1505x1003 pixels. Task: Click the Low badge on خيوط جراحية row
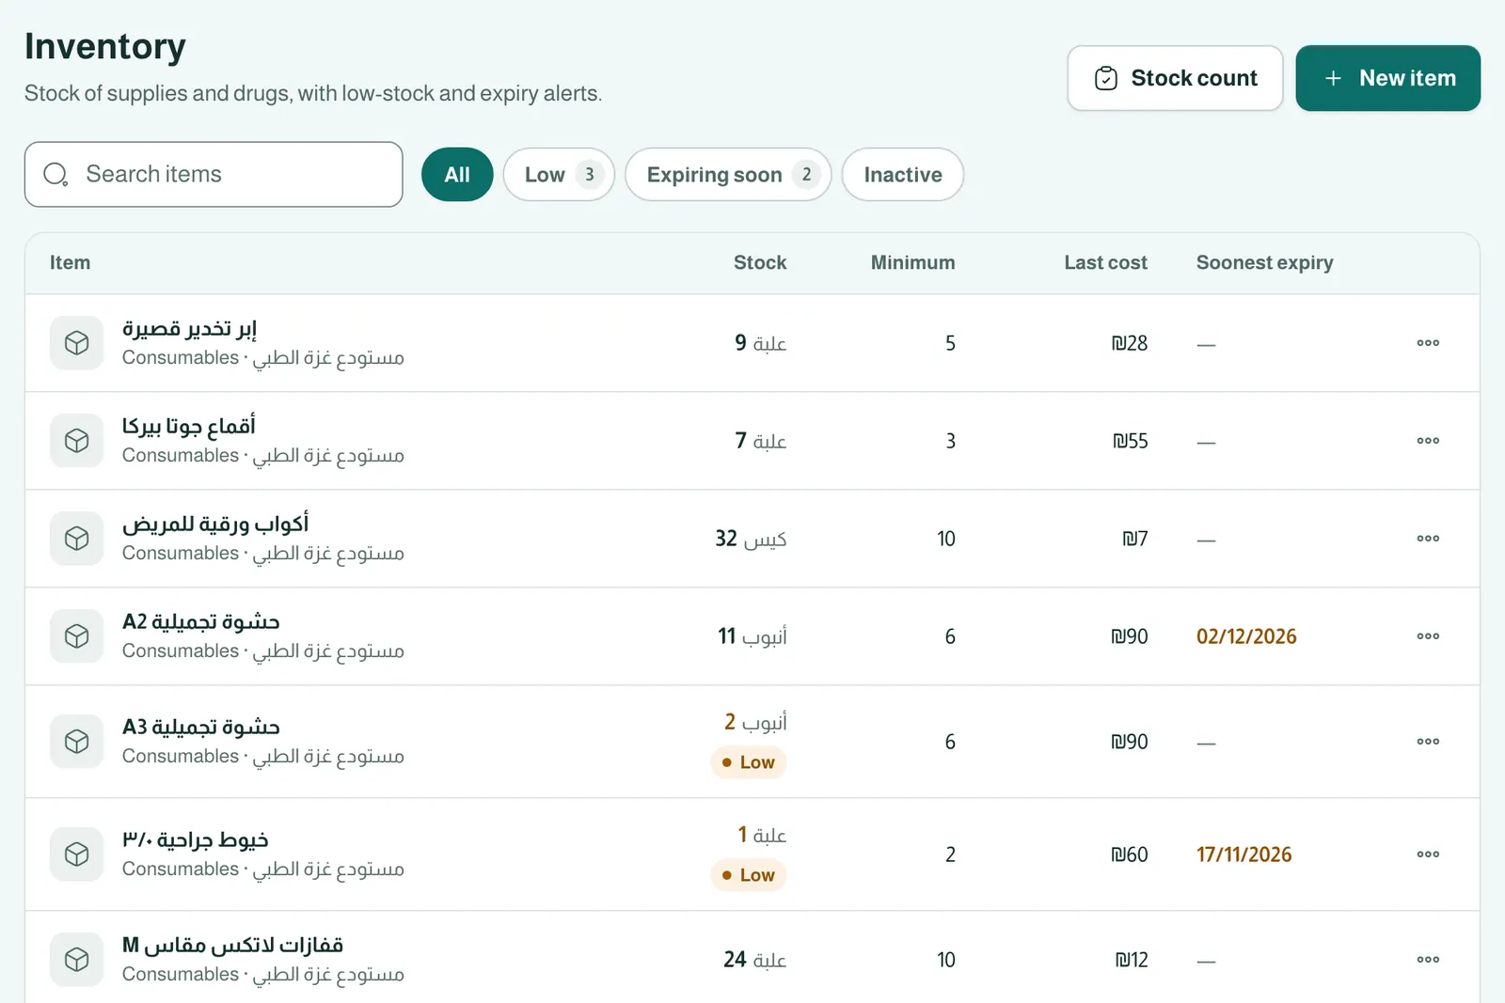749,875
